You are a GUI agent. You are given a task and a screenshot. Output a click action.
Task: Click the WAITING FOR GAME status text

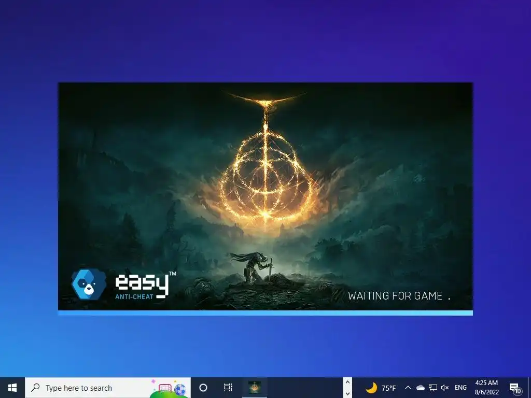click(399, 296)
